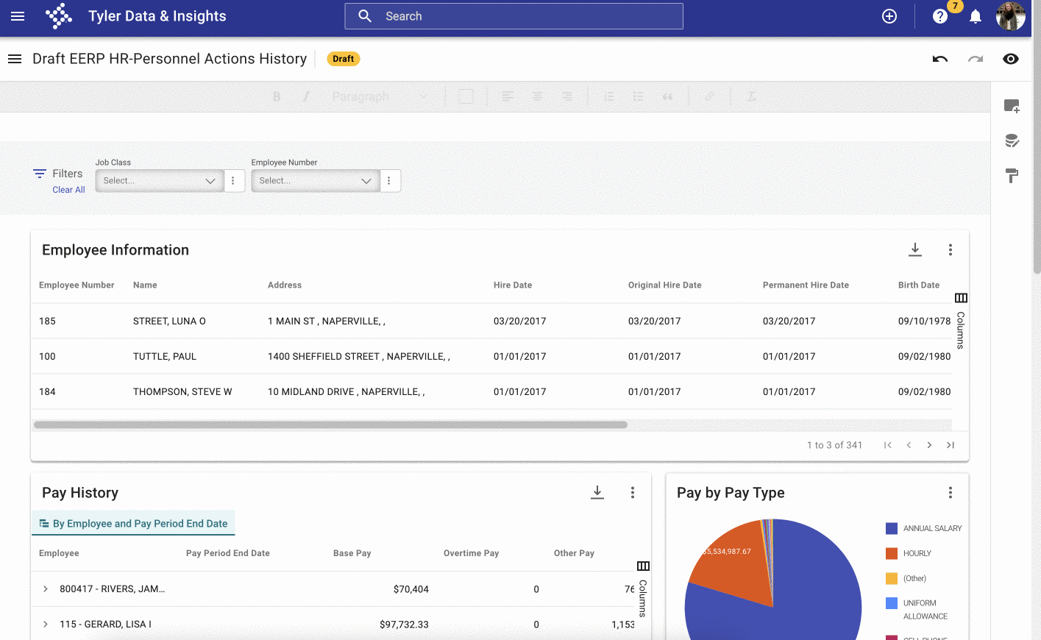Open Pay History more options menu

click(x=633, y=493)
